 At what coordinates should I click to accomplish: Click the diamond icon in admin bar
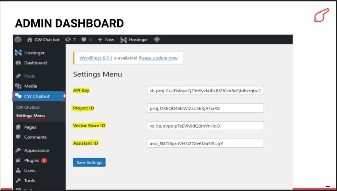point(157,39)
